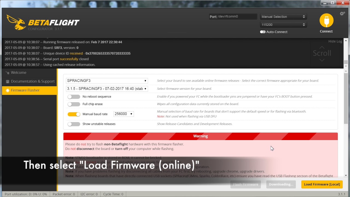Disable Manual baud rate switch

(74, 114)
